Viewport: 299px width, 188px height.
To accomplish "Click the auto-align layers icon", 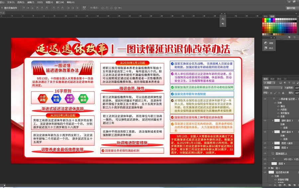I will click(x=84, y=8).
